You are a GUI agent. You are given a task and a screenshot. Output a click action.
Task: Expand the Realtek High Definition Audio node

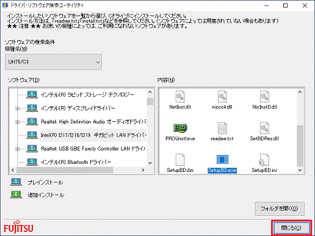point(18,122)
